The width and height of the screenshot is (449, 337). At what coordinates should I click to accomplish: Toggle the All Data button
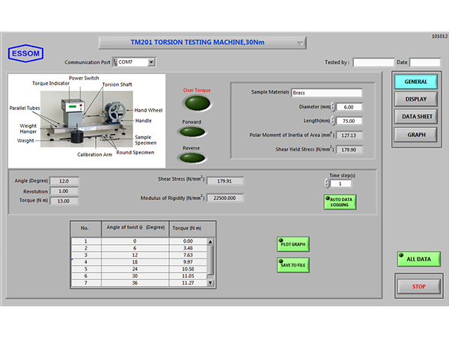point(418,259)
